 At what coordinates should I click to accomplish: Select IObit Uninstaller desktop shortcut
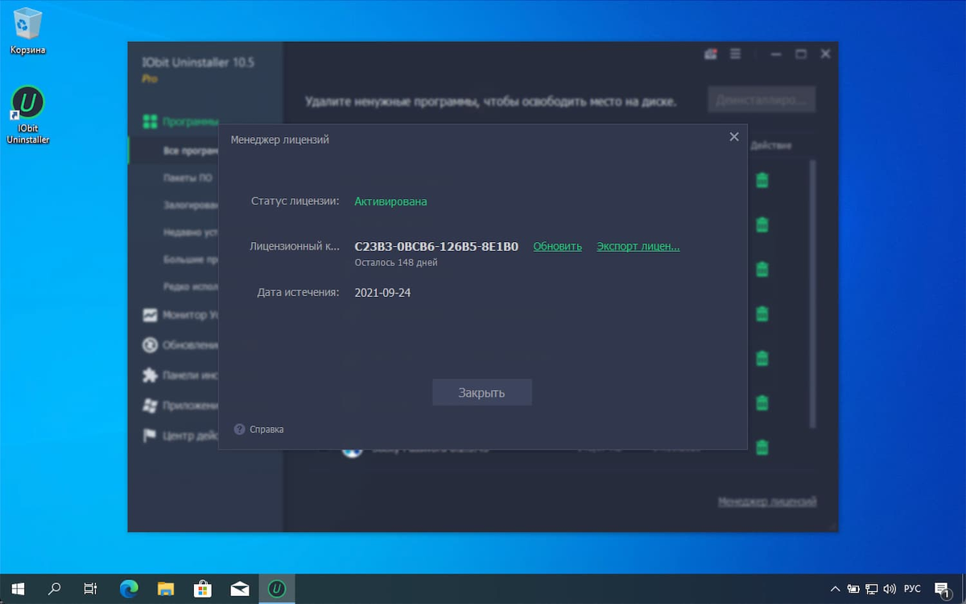point(28,115)
